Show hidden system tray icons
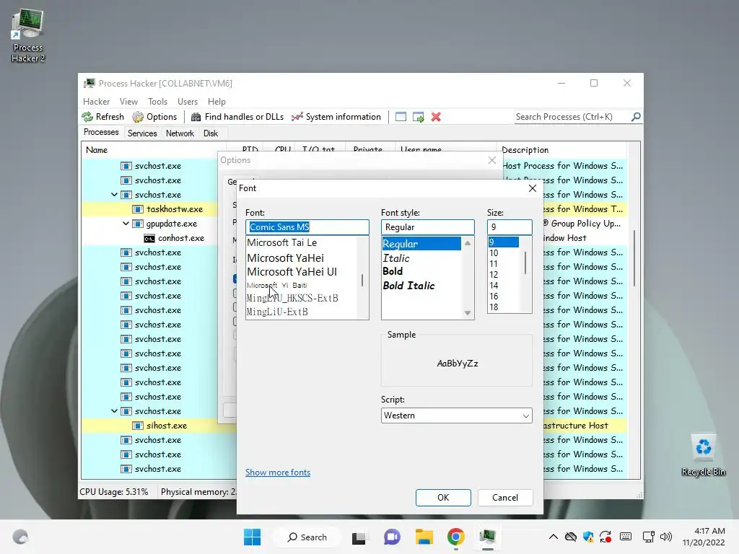Screen dimensions: 739x554 (x=554, y=537)
